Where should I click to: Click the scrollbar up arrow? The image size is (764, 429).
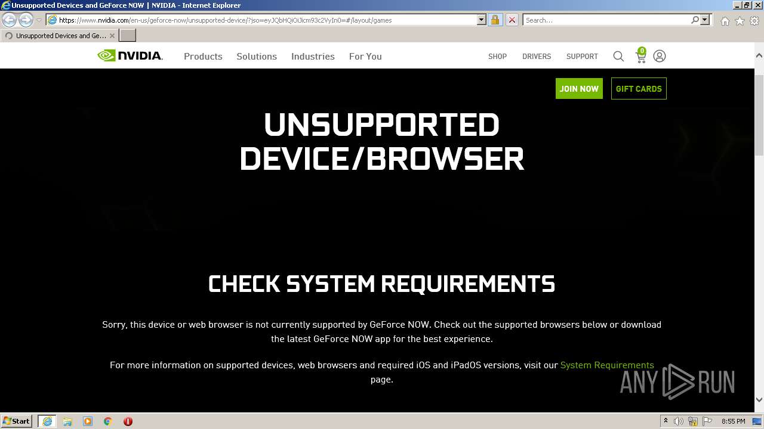pos(759,55)
